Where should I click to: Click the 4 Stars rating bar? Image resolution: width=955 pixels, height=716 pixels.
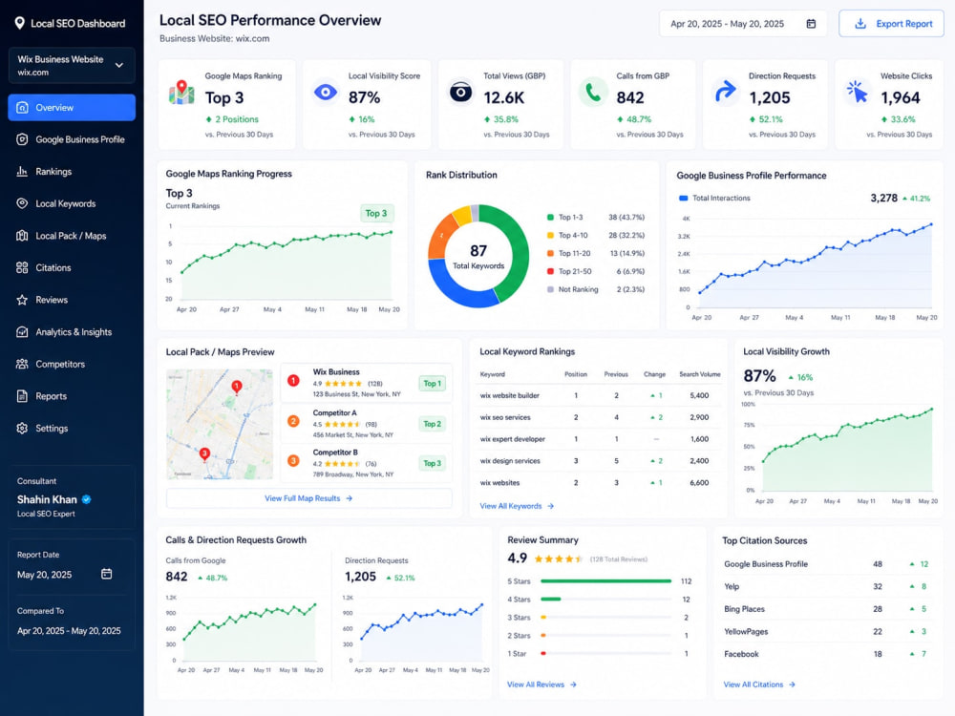pos(605,600)
